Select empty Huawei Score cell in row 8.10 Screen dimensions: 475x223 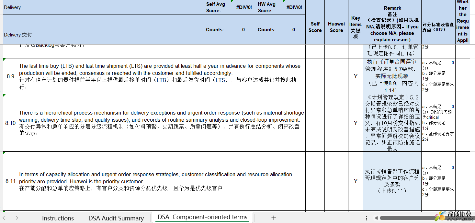click(336, 123)
